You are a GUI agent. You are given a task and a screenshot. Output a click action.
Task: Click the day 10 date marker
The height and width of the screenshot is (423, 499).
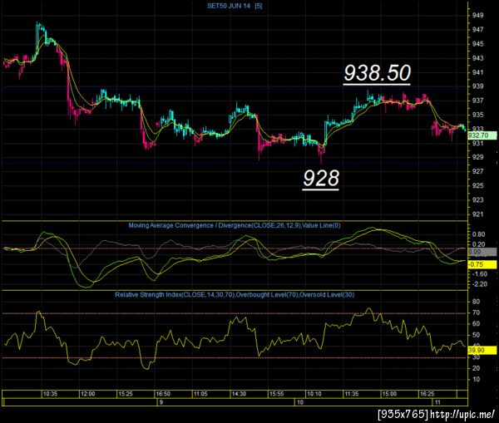pos(300,402)
